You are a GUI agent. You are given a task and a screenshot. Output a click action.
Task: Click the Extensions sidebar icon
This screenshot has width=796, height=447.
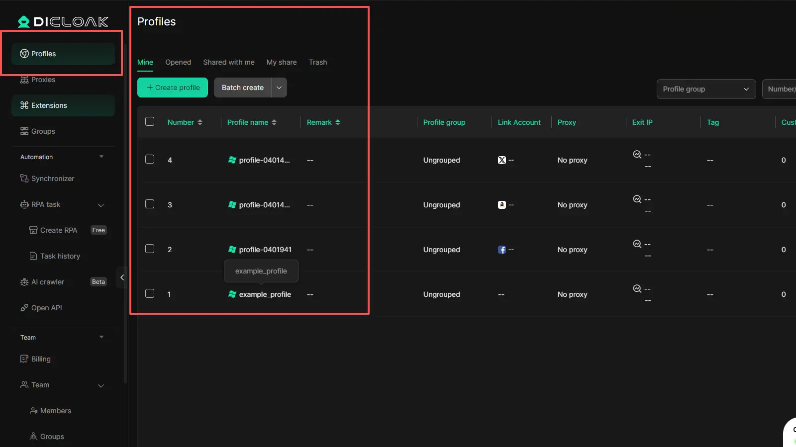24,105
